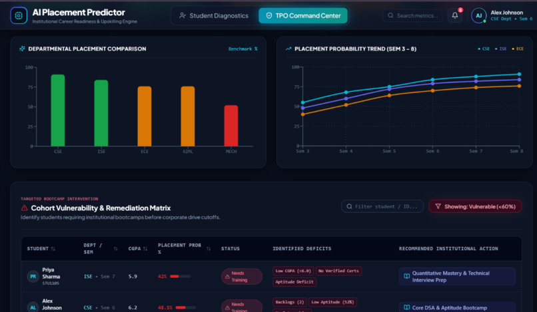Click the magnifier icon in Filter student field
537x312 pixels.
[x=349, y=206]
